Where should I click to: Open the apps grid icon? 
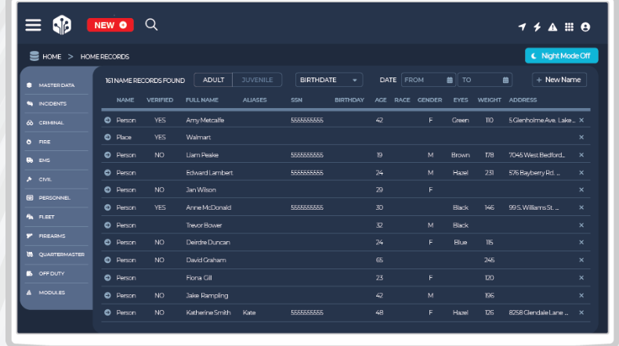pos(569,27)
